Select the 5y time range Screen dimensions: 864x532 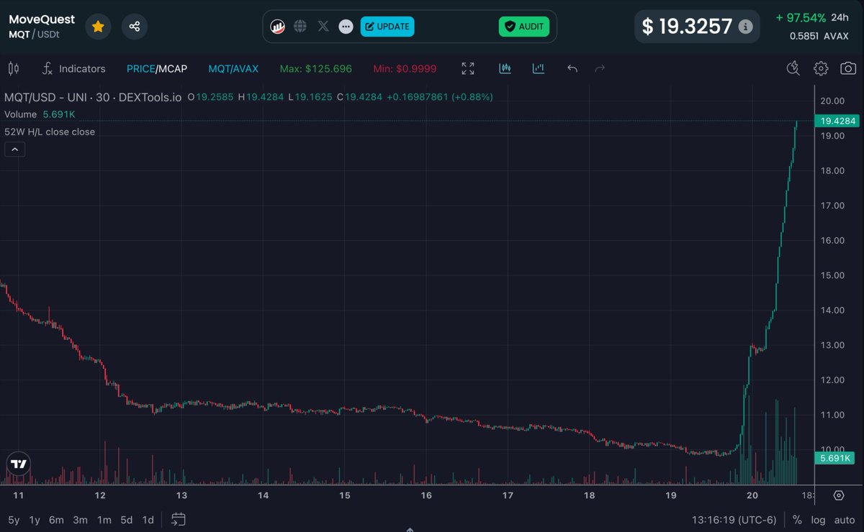tap(14, 520)
